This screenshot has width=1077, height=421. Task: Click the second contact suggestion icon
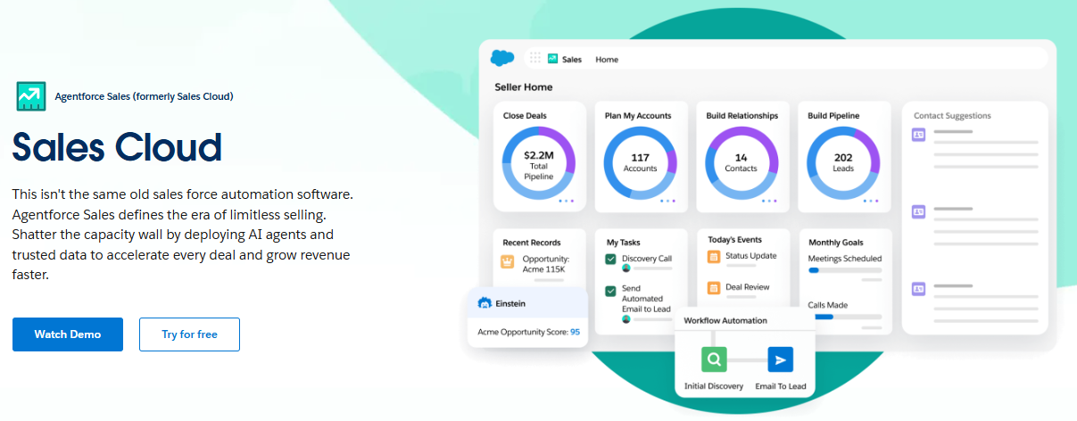[x=918, y=211]
